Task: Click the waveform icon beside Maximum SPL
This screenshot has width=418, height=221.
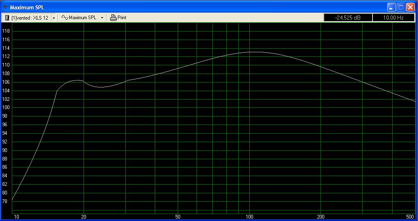Action: pyautogui.click(x=64, y=18)
